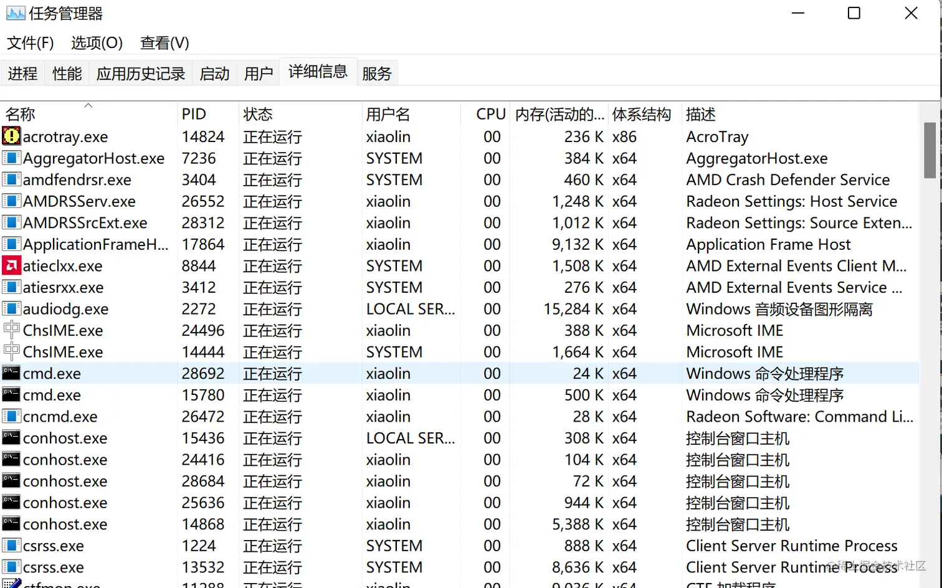Click memory value 15,284 K
The height and width of the screenshot is (588, 942).
tap(573, 309)
